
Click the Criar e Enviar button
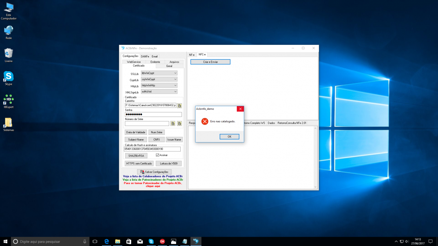[x=210, y=62]
